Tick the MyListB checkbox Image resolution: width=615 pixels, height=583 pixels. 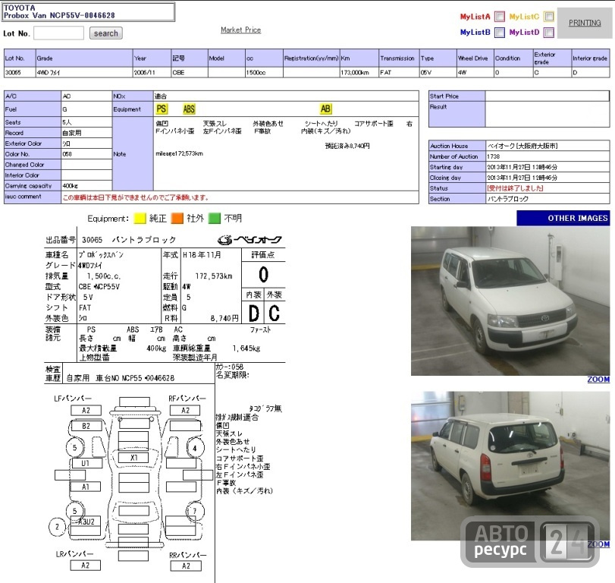499,32
